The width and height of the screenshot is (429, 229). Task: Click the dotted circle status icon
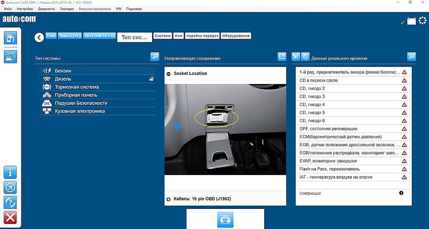click(x=423, y=21)
